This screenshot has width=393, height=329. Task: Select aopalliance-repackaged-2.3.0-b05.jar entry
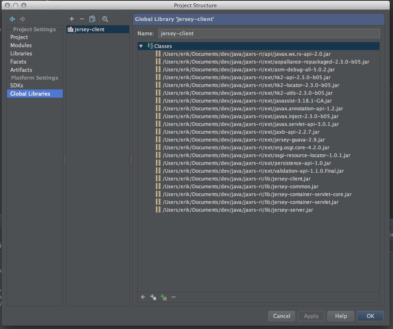pyautogui.click(x=266, y=62)
